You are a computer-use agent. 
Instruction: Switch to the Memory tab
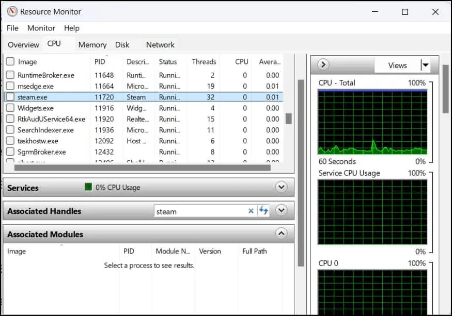(92, 45)
